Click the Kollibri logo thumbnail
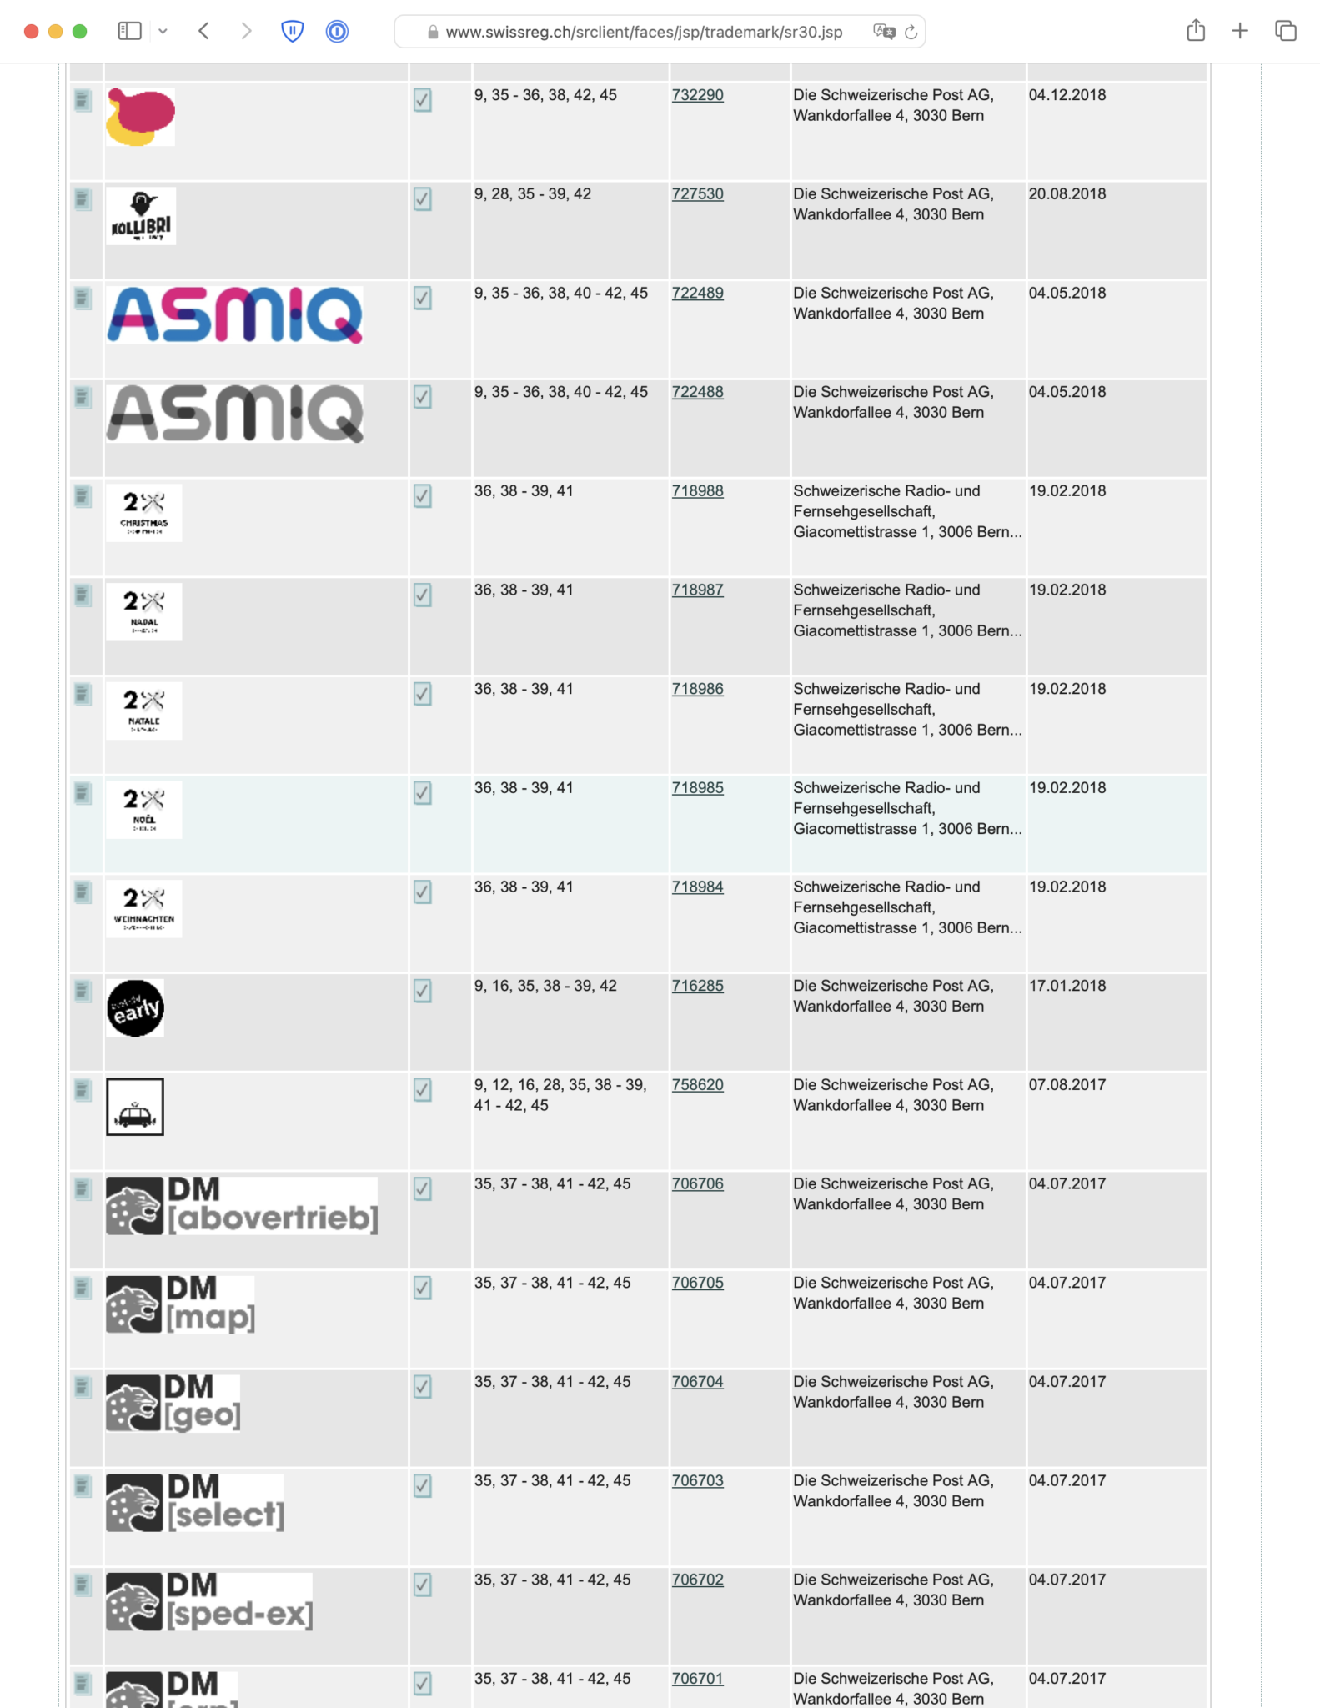 (141, 216)
